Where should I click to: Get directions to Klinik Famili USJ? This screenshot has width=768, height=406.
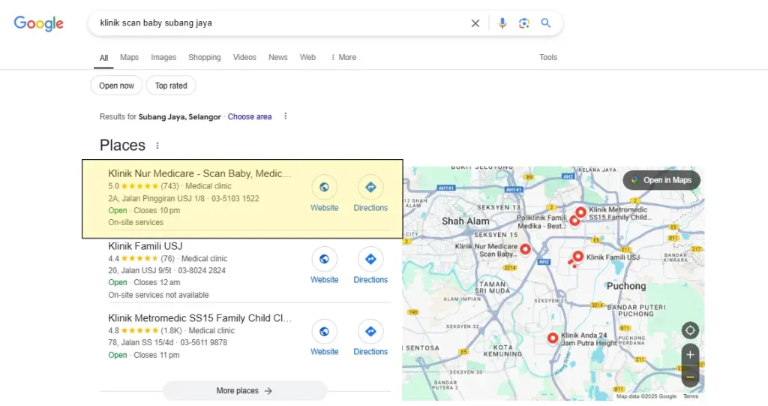pos(370,260)
